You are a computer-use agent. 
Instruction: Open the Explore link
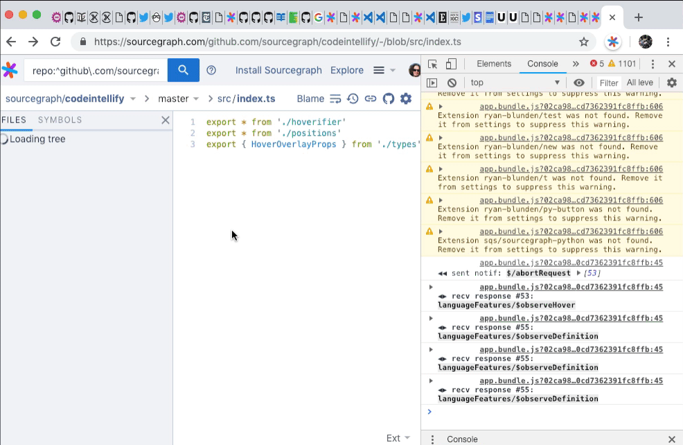pos(347,70)
